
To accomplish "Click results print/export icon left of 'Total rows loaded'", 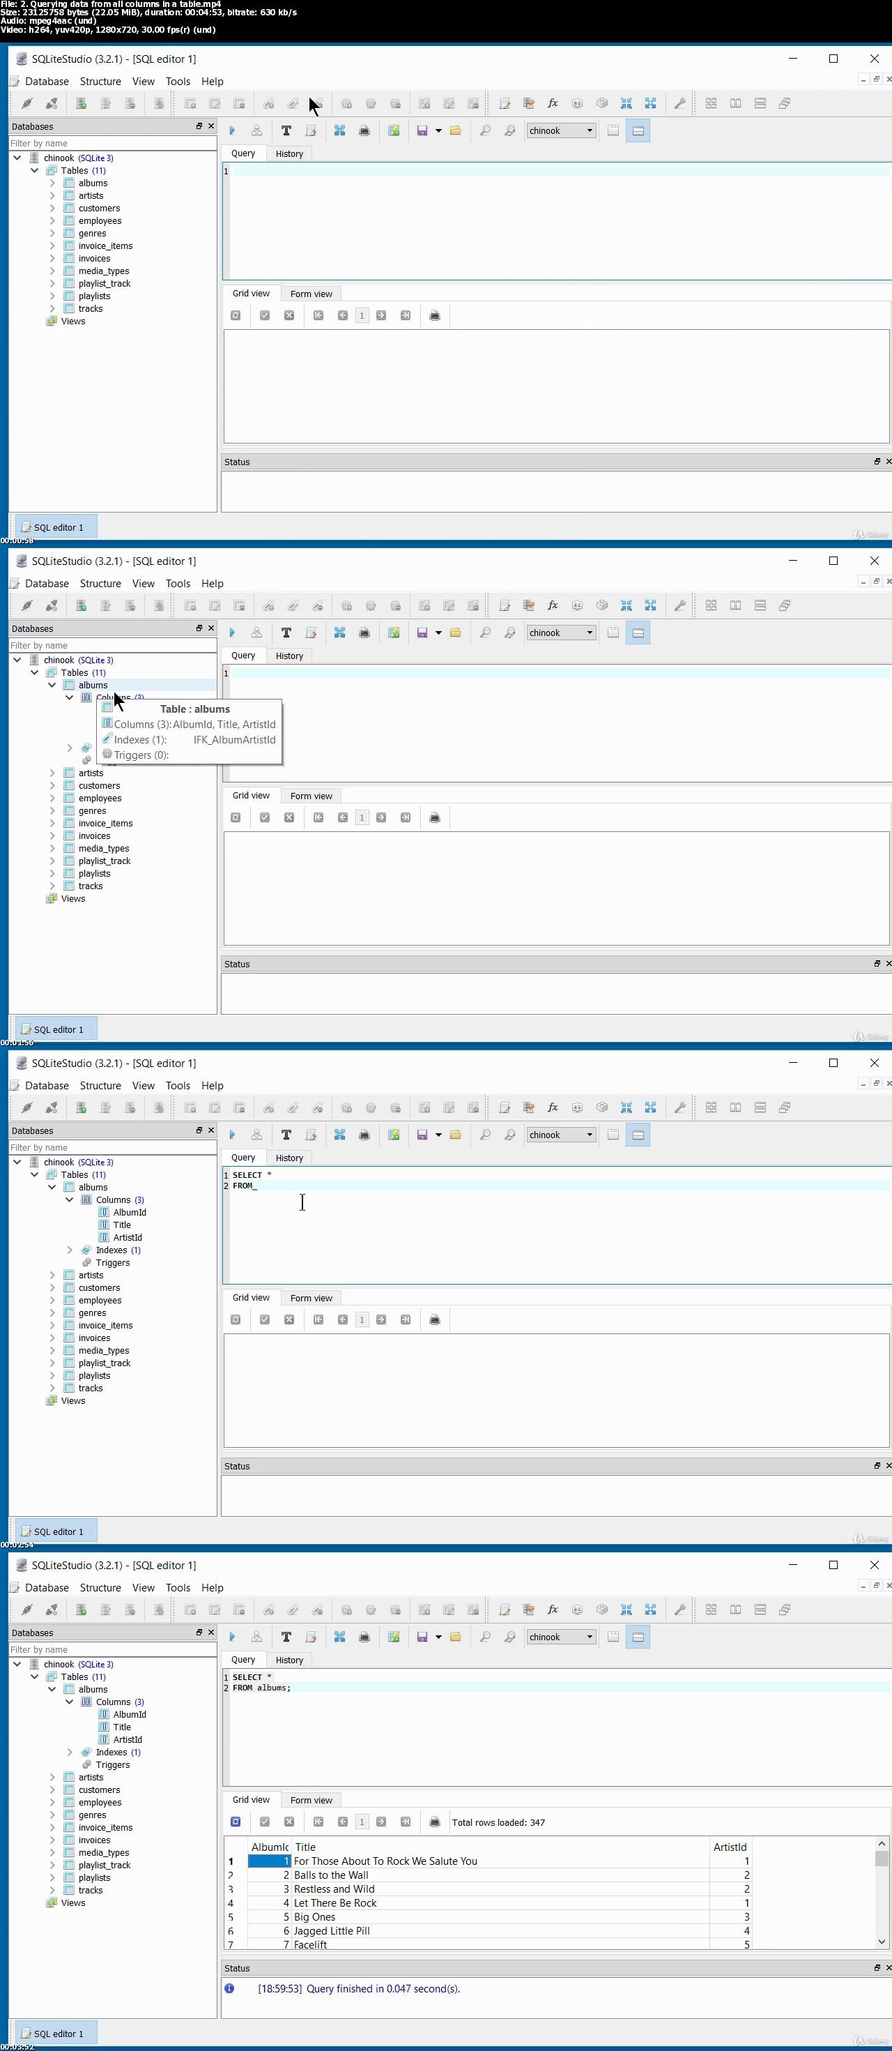I will click(434, 1822).
